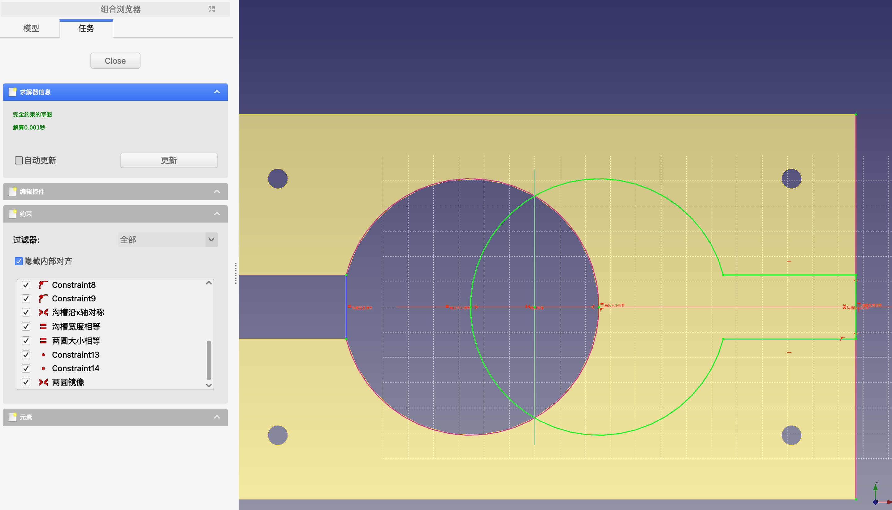Viewport: 892px width, 510px height.
Task: Click the constraint list scrollbar thumb
Action: click(209, 360)
